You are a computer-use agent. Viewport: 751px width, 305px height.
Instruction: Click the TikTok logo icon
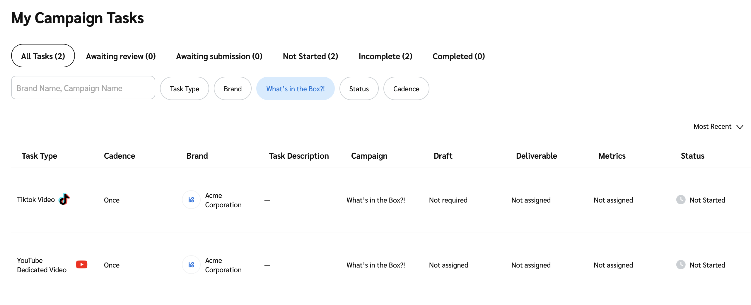click(x=64, y=199)
